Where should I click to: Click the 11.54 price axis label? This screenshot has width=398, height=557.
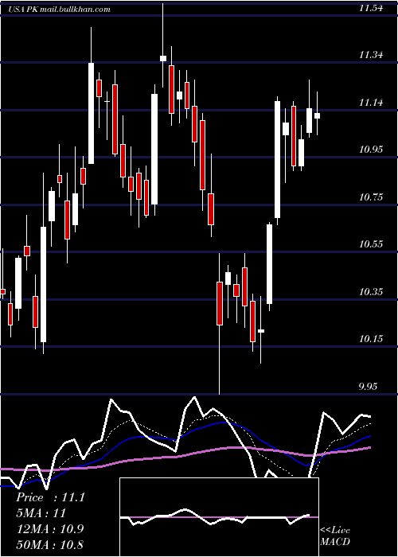pyautogui.click(x=371, y=8)
